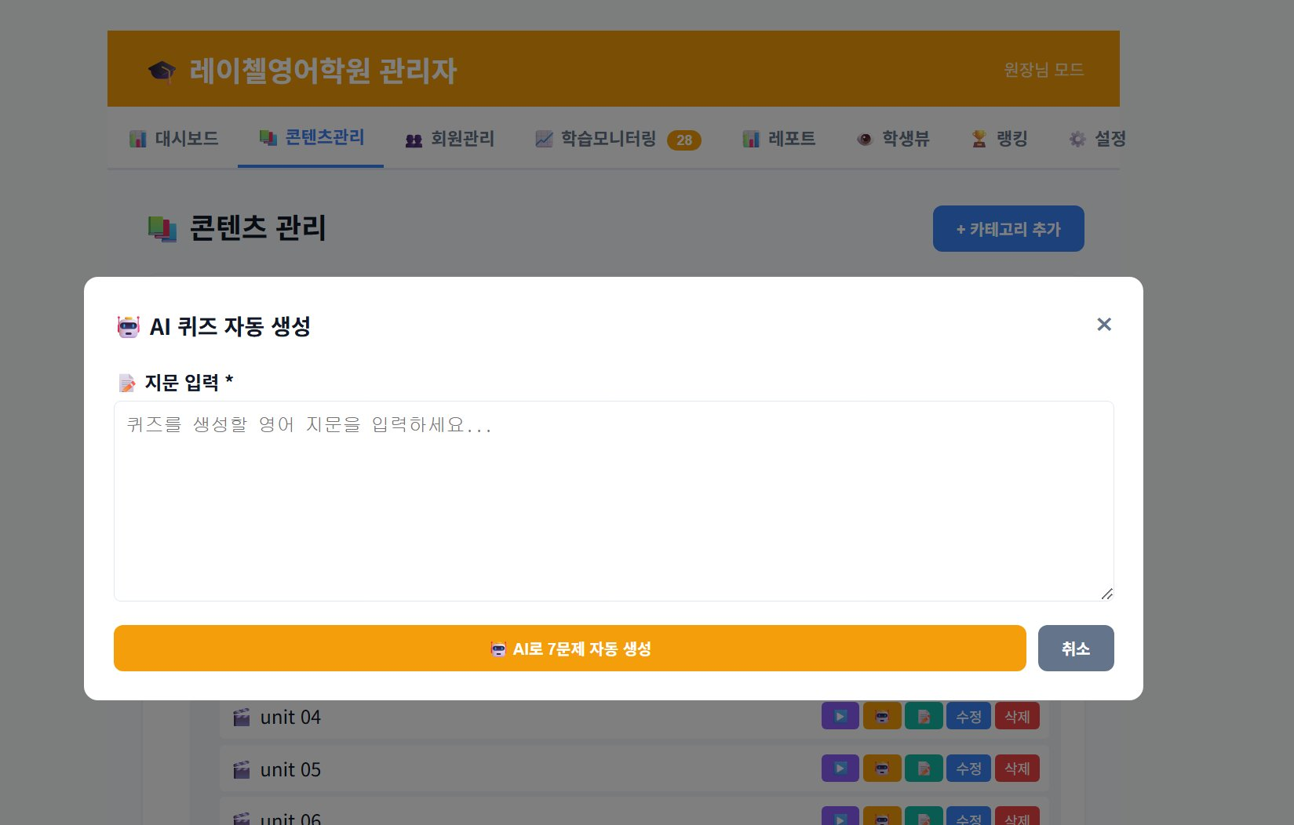Image resolution: width=1294 pixels, height=825 pixels.
Task: Click the books icon beside 콘텐츠 관리 heading
Action: pos(162,229)
